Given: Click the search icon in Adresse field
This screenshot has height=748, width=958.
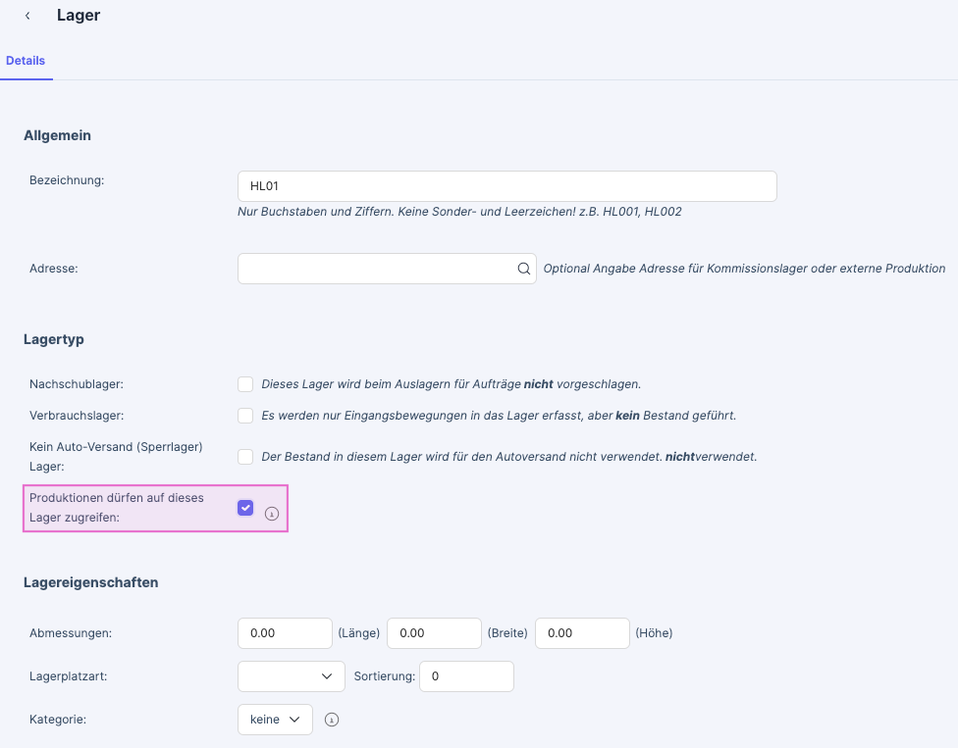Looking at the screenshot, I should click(523, 269).
